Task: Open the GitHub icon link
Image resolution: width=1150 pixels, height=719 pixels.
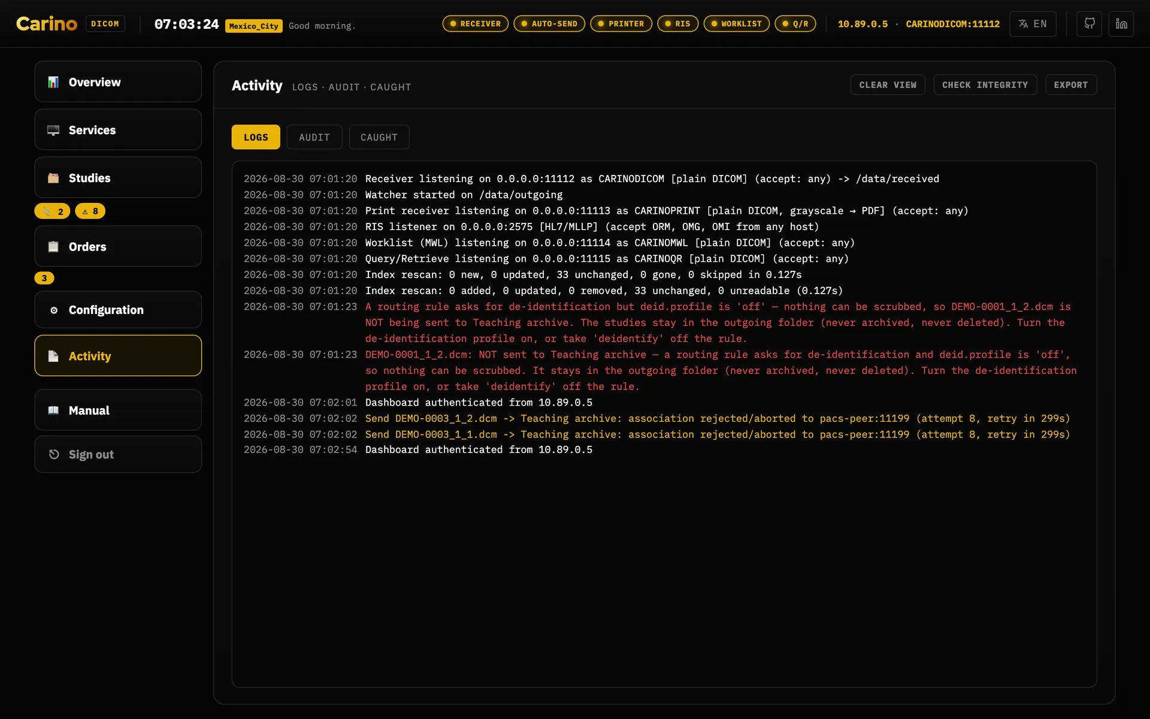Action: coord(1089,24)
